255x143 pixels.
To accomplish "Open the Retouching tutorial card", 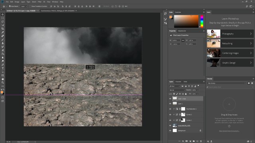I will click(230, 43).
